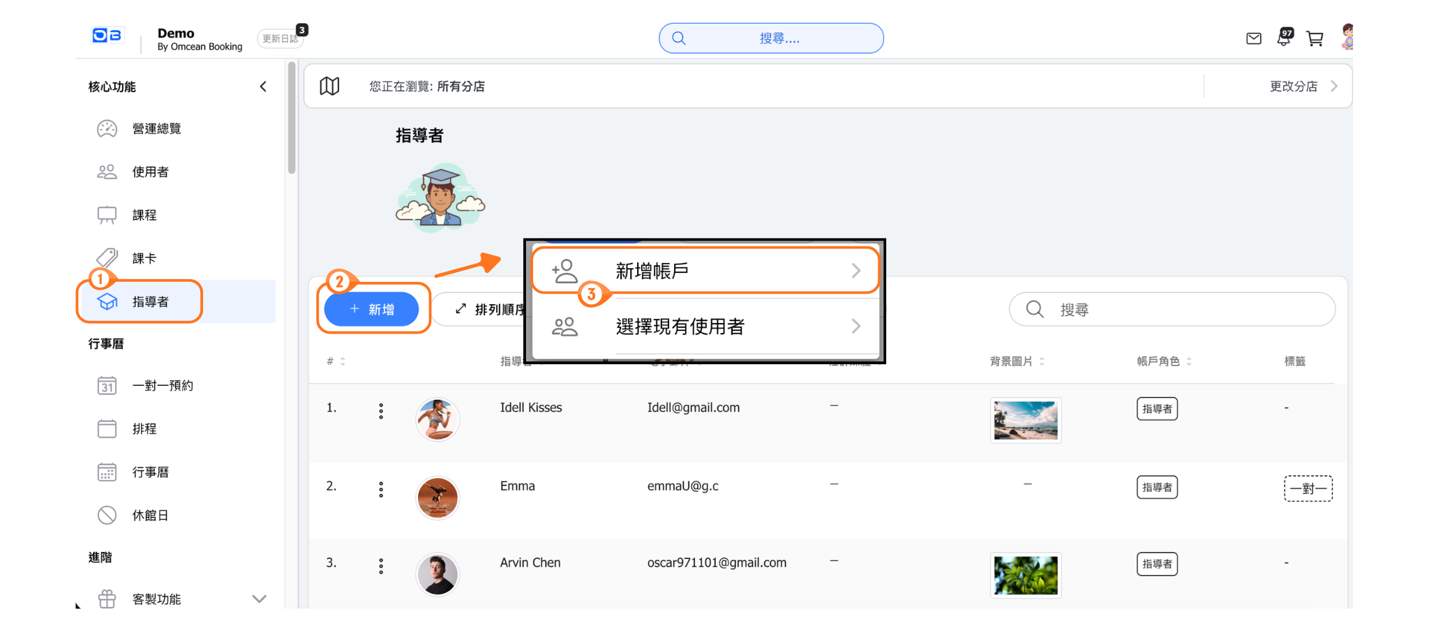Collapse the 核心功能 sidebar section
This screenshot has height=628, width=1429.
click(263, 87)
